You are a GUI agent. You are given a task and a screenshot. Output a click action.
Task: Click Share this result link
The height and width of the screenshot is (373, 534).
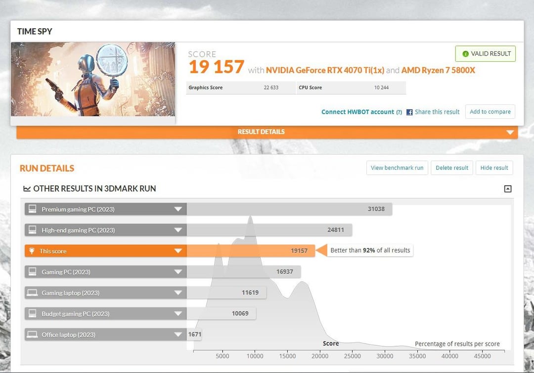437,112
